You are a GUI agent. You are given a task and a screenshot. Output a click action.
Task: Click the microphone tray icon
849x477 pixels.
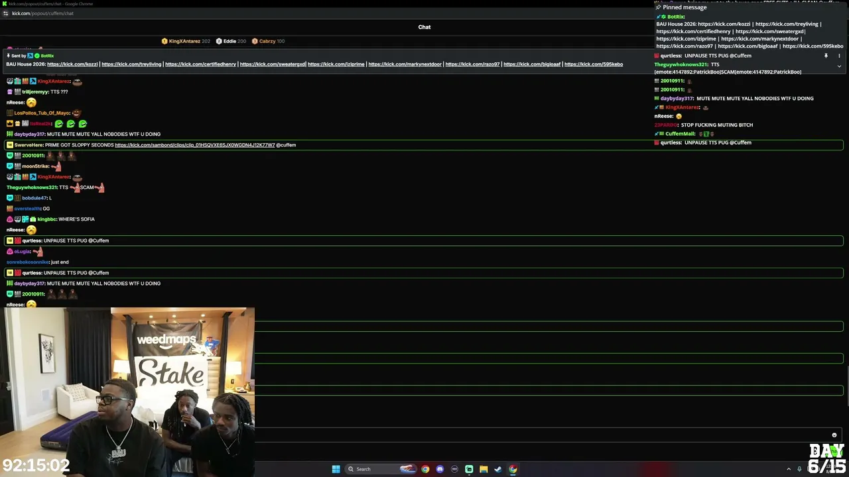tap(799, 469)
